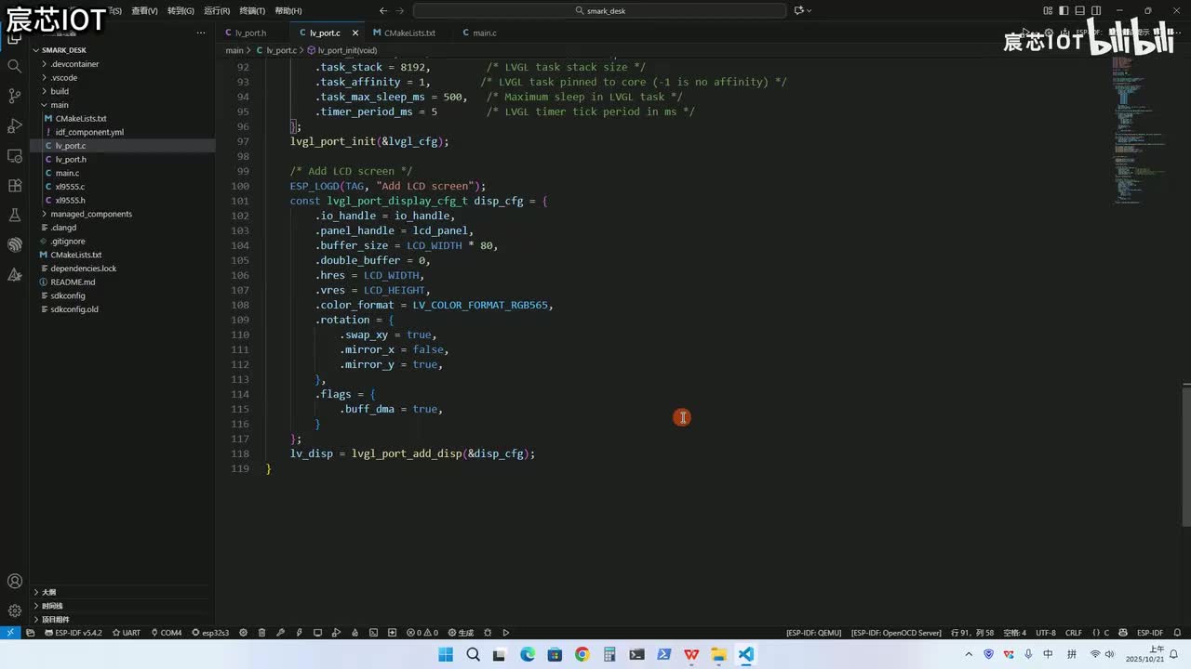Click the remote window indicator in status bar

pos(10,633)
